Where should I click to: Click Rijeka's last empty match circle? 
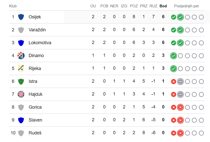click(201, 68)
